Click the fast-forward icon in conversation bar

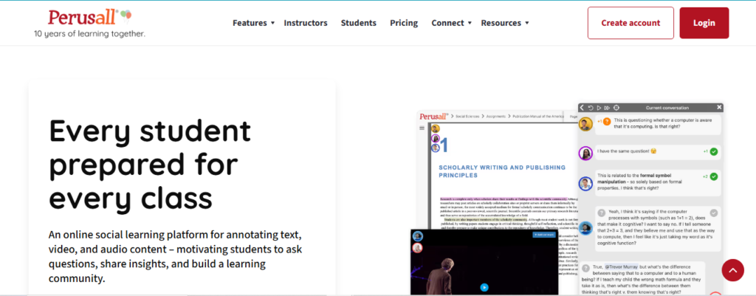(x=607, y=108)
